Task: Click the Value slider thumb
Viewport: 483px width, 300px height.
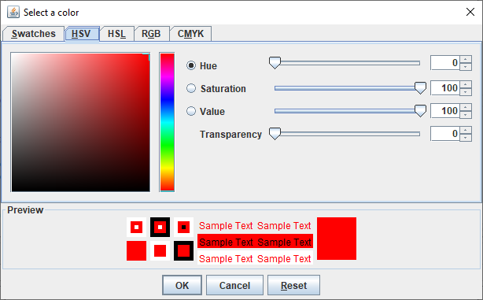Action: pyautogui.click(x=420, y=111)
